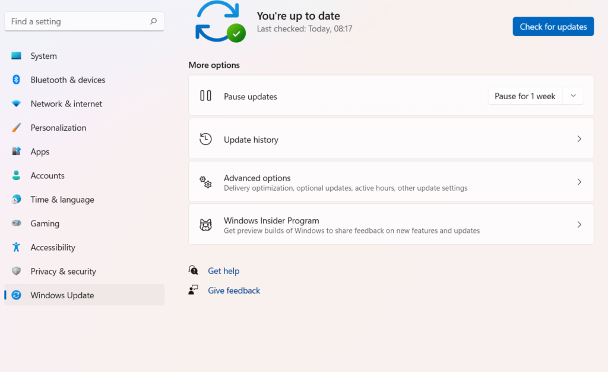
Task: Click the More options heading
Action: tap(214, 65)
